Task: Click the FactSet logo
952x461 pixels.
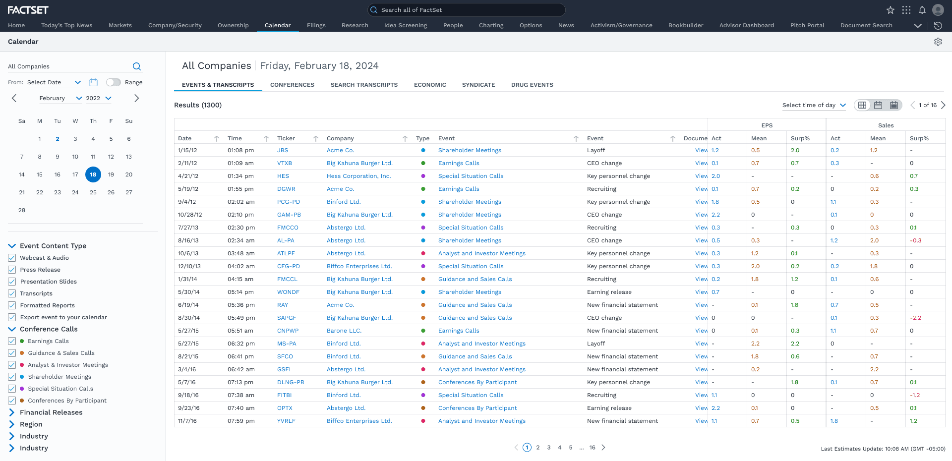Action: (x=28, y=10)
